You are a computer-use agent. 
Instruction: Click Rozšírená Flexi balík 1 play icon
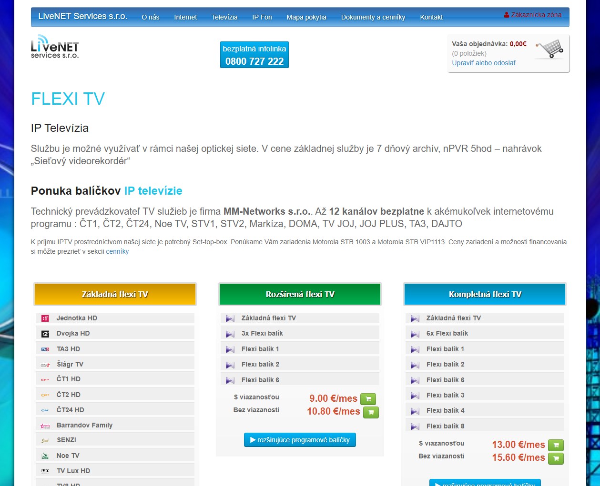[x=230, y=349]
